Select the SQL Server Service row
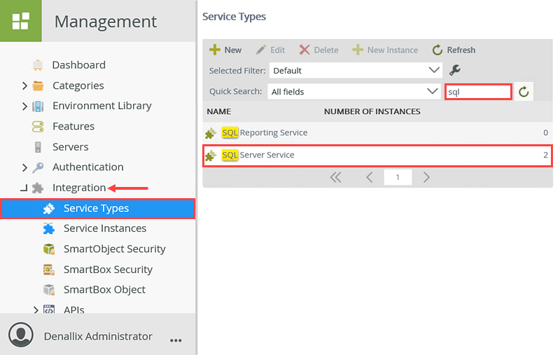This screenshot has height=355, width=560. click(x=377, y=155)
